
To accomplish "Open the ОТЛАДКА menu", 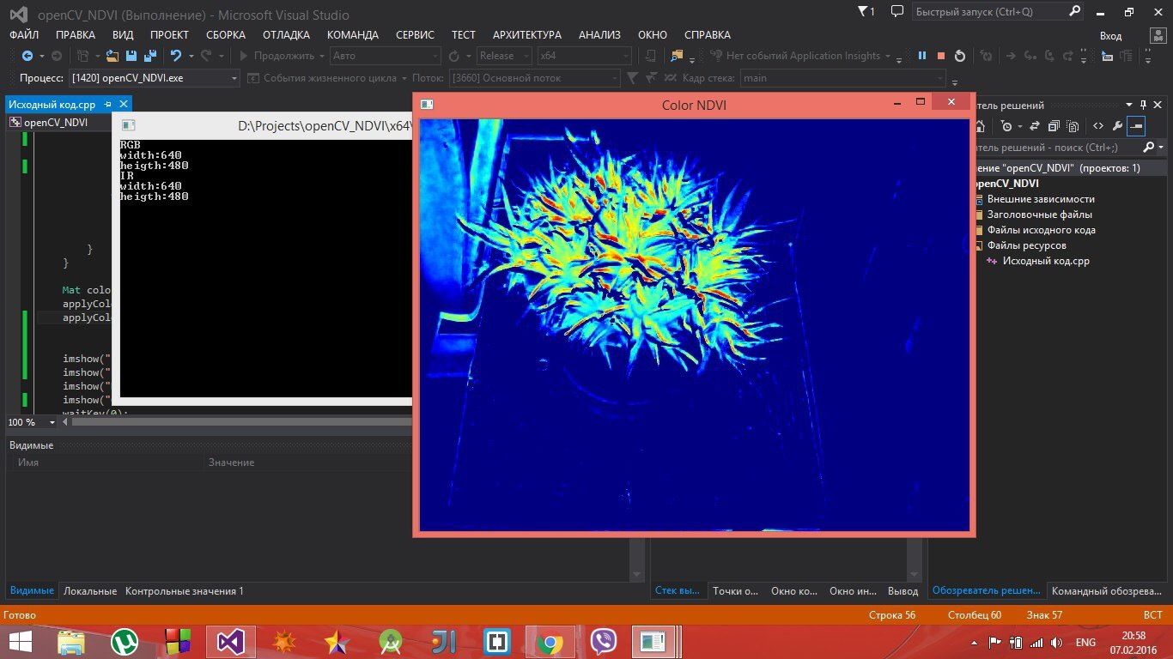I will tap(286, 35).
